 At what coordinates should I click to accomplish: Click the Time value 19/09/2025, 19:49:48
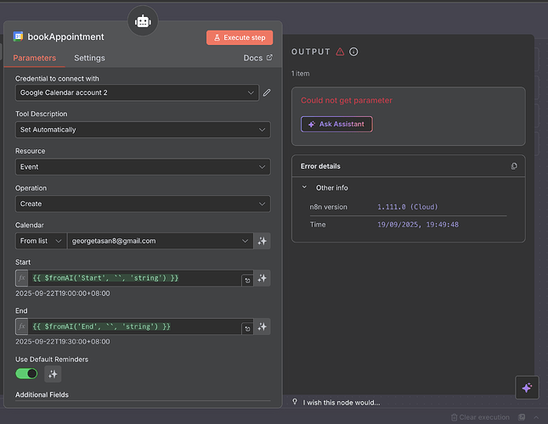pyautogui.click(x=418, y=225)
